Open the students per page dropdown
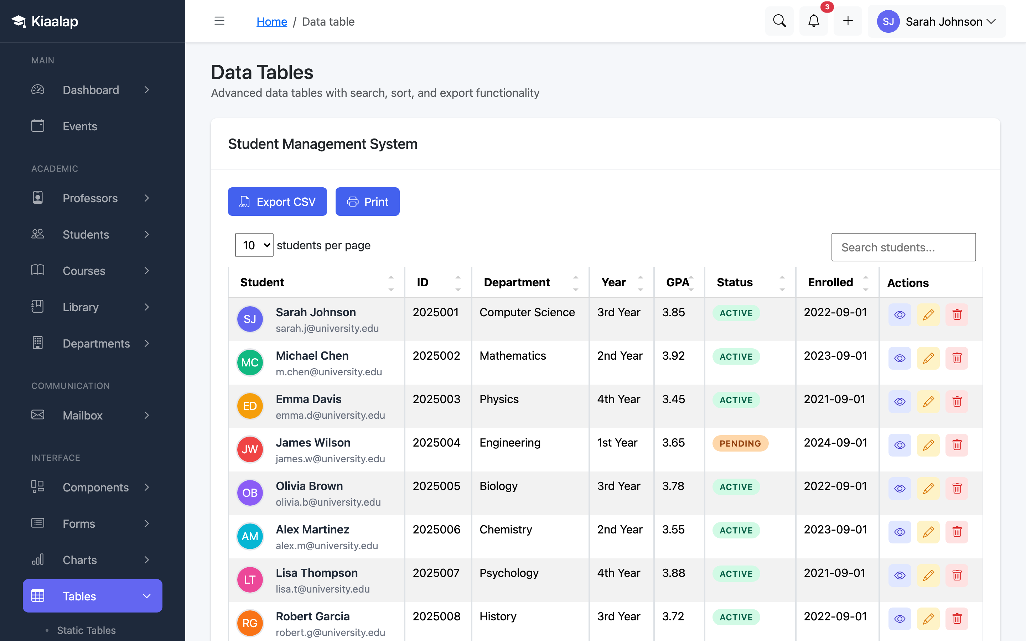This screenshot has width=1026, height=641. coord(254,245)
